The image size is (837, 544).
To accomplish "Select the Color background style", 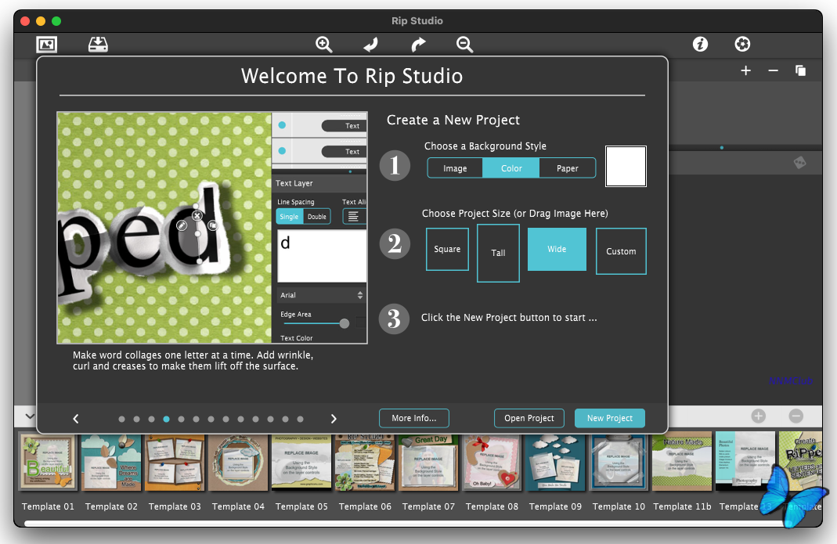I will coord(511,168).
